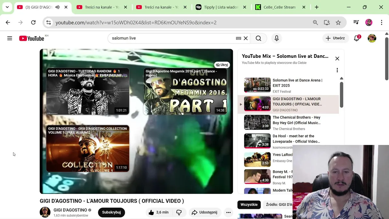Close the Tipply tab
Viewport: 389px width, 219px height.
click(x=245, y=7)
